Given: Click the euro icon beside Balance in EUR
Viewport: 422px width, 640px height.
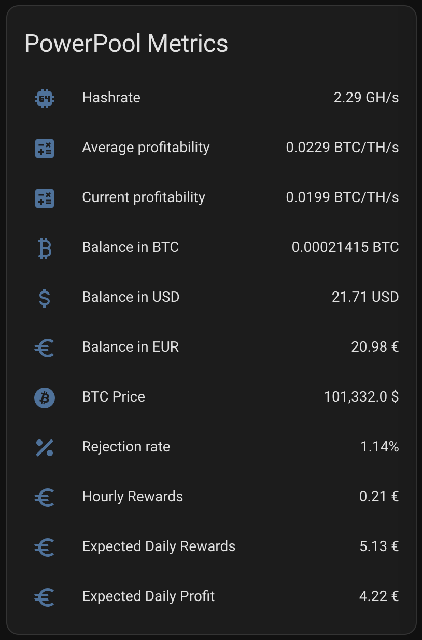Looking at the screenshot, I should pos(45,348).
